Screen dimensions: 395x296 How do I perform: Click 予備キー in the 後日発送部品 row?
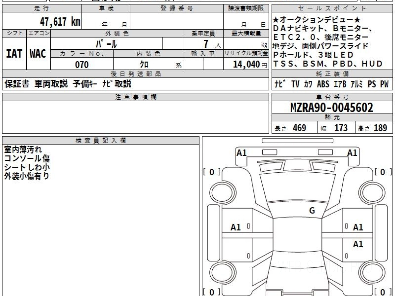click(86, 84)
